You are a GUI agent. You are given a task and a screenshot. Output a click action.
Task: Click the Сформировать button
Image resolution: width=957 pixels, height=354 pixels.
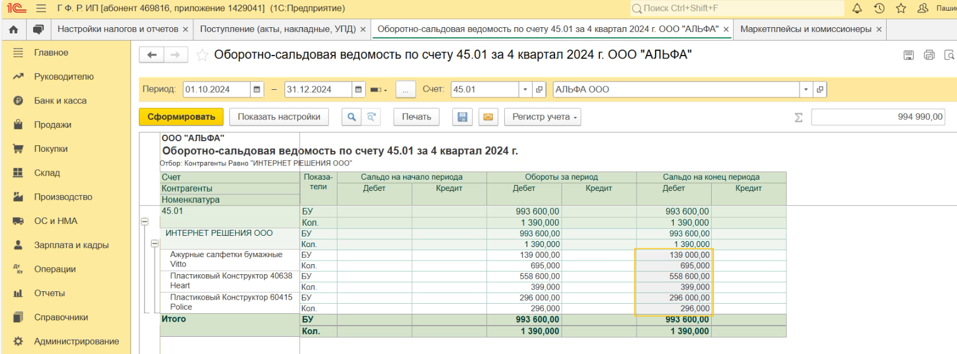coord(181,117)
